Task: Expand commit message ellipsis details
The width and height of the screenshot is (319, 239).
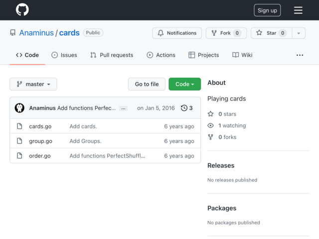Action: [x=123, y=109]
